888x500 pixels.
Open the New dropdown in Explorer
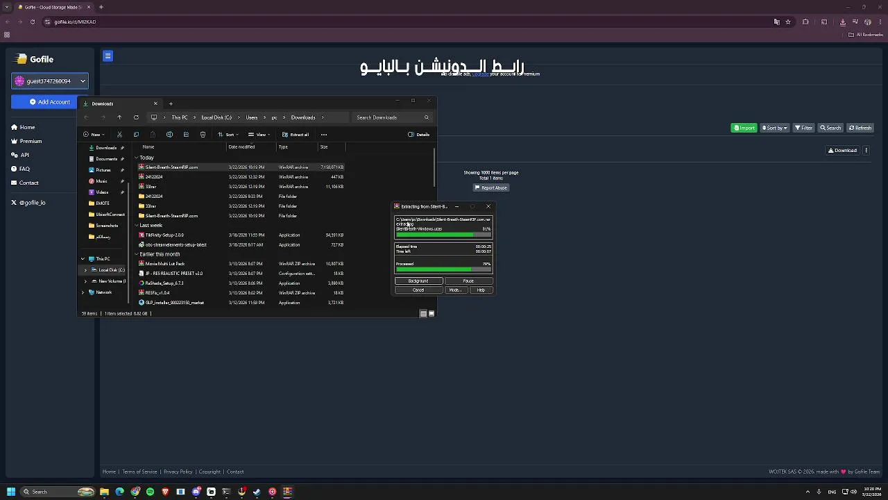[x=93, y=135]
